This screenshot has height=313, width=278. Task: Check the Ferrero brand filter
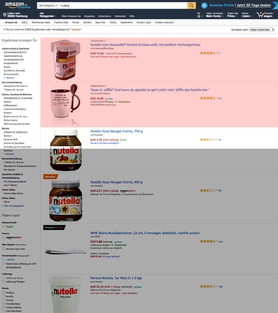[x=4, y=300]
